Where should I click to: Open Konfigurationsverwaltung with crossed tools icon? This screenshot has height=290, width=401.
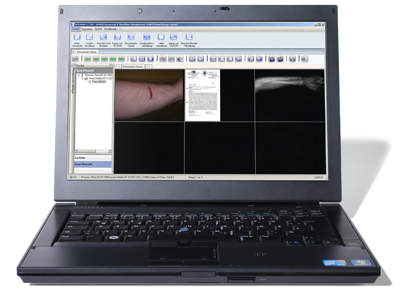tap(147, 40)
